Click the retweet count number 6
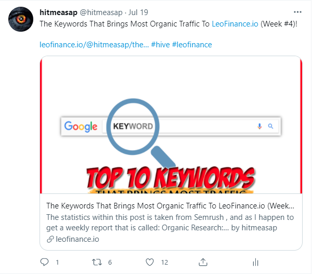Image resolution: width=312 pixels, height=274 pixels. tap(110, 263)
